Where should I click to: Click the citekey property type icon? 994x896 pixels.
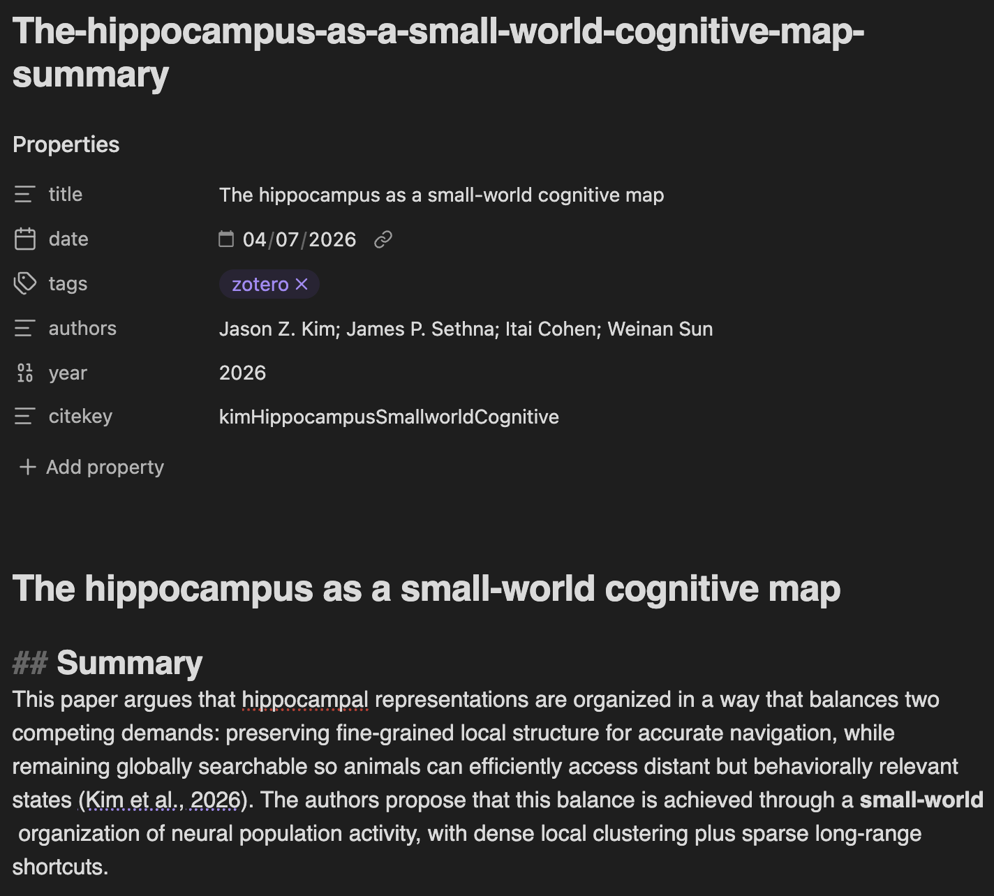(24, 417)
